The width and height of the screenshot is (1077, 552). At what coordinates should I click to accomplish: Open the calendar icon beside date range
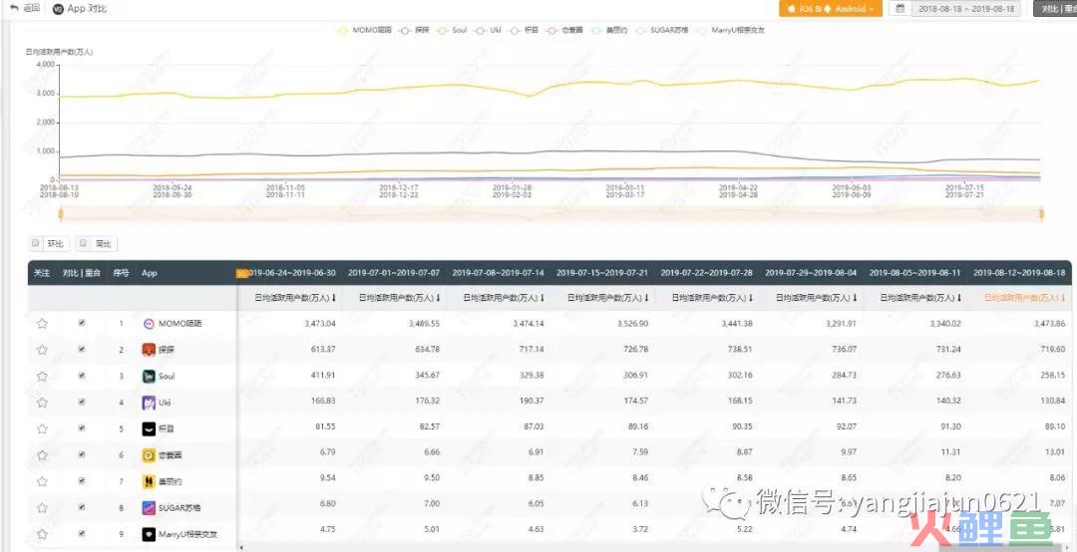[899, 9]
